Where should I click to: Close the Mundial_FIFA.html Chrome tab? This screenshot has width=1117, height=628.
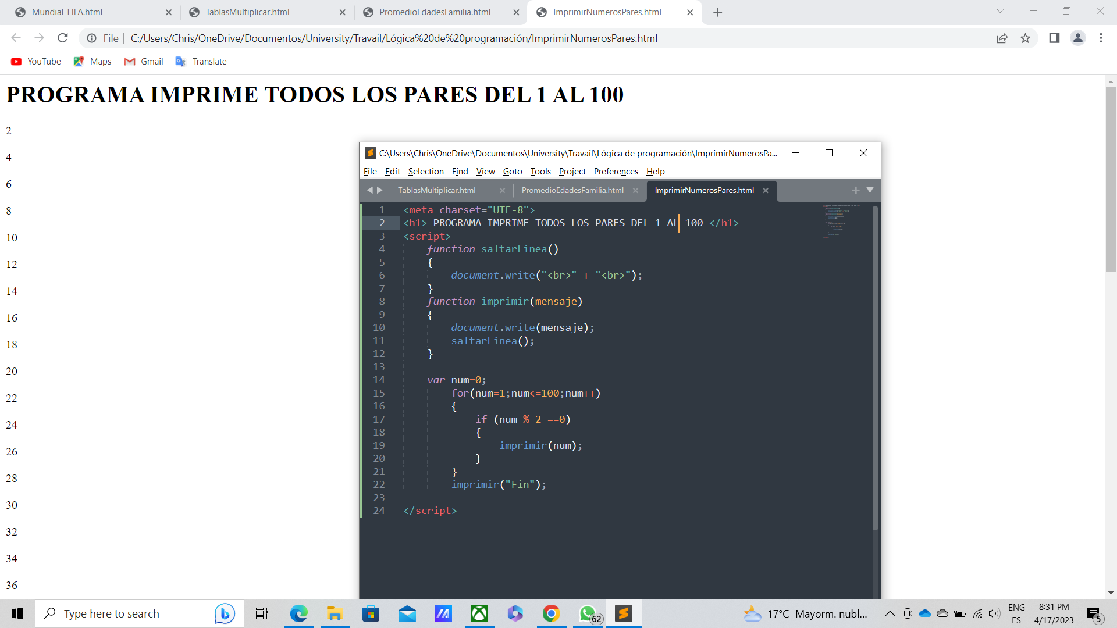(x=169, y=12)
